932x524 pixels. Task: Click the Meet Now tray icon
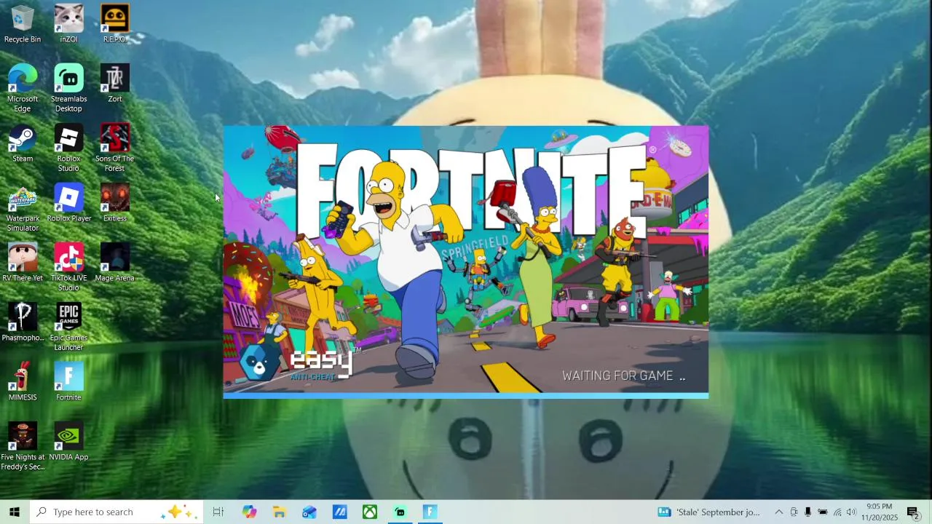click(794, 512)
